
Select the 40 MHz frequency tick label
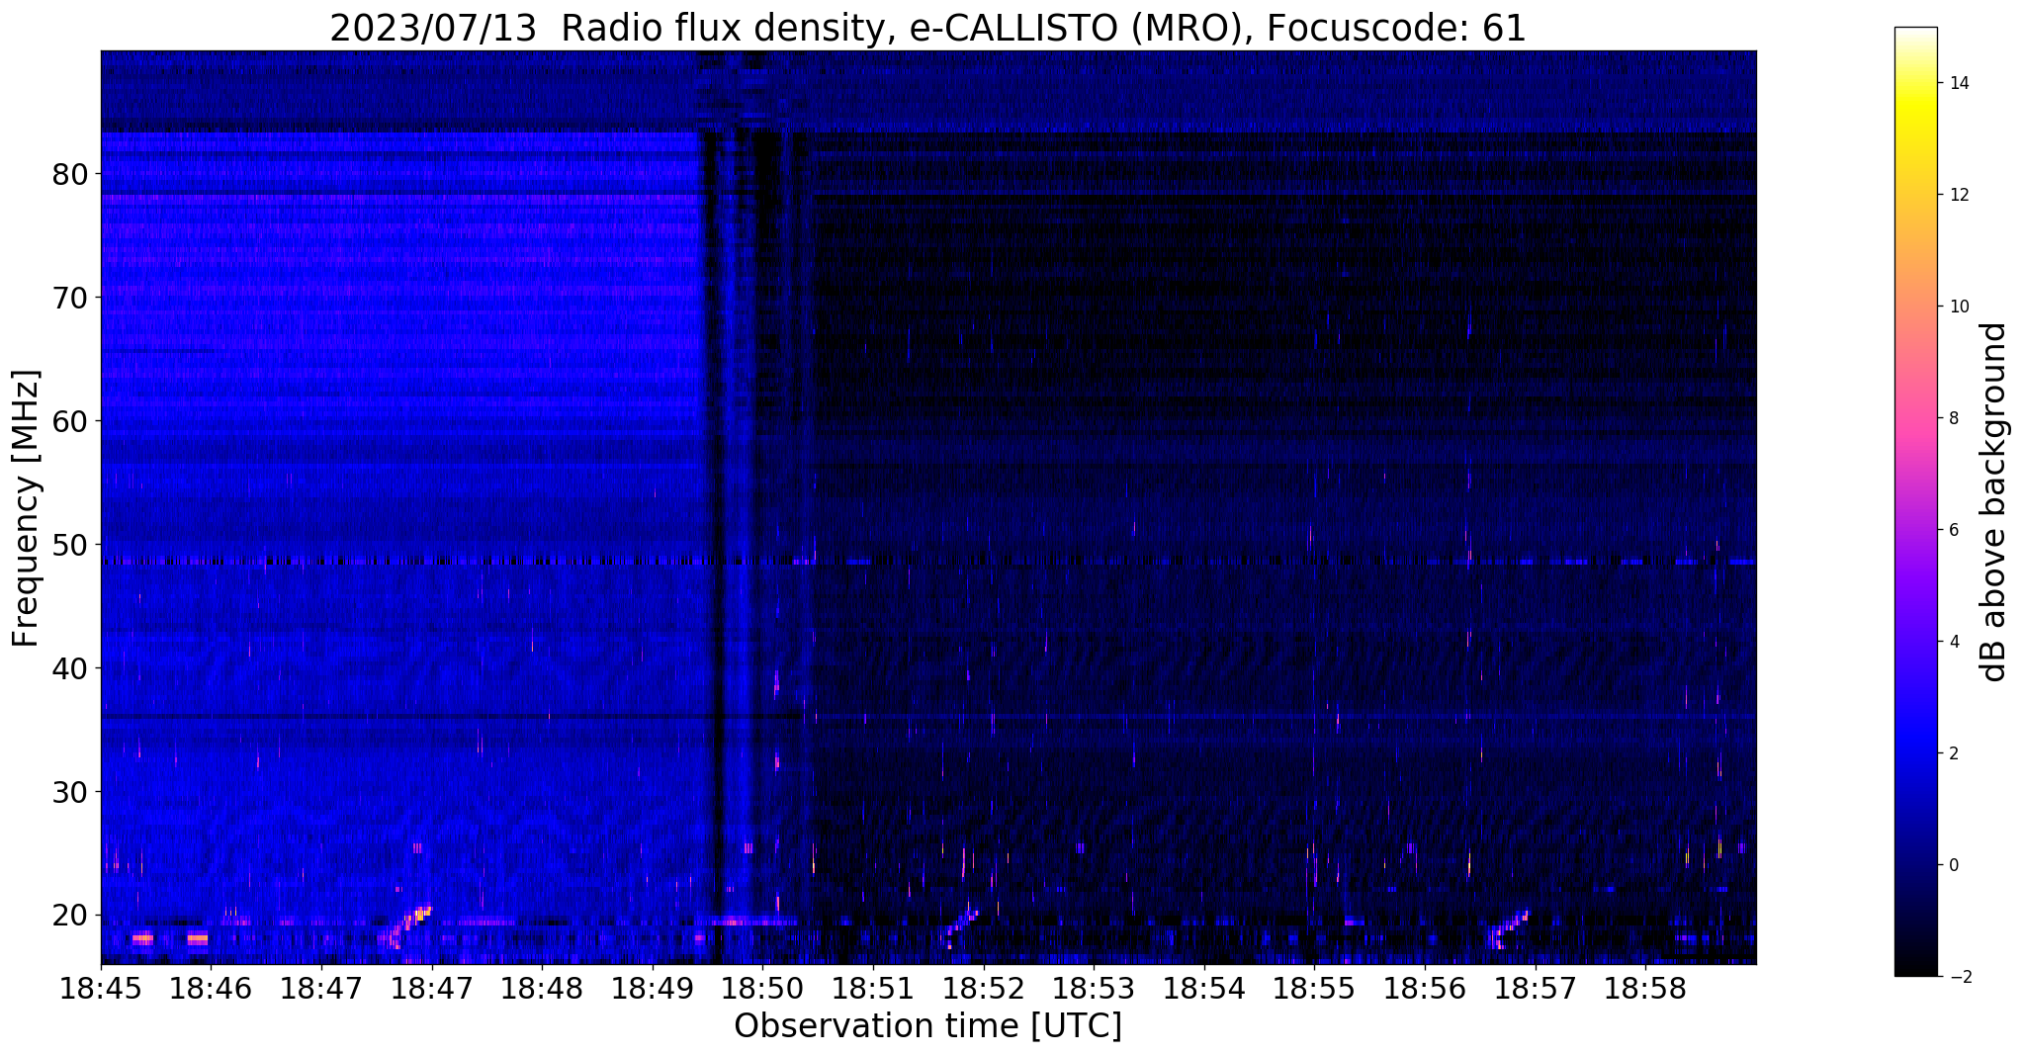coord(70,668)
